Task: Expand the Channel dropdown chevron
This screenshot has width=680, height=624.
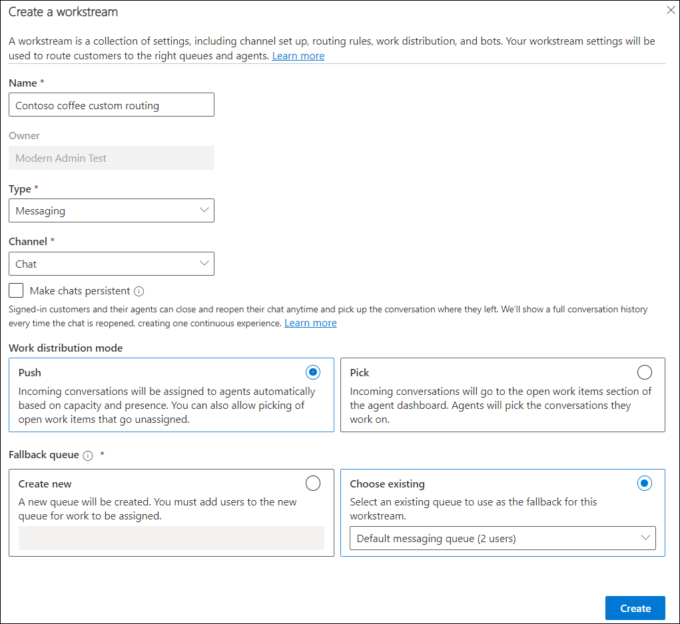Action: click(x=204, y=263)
